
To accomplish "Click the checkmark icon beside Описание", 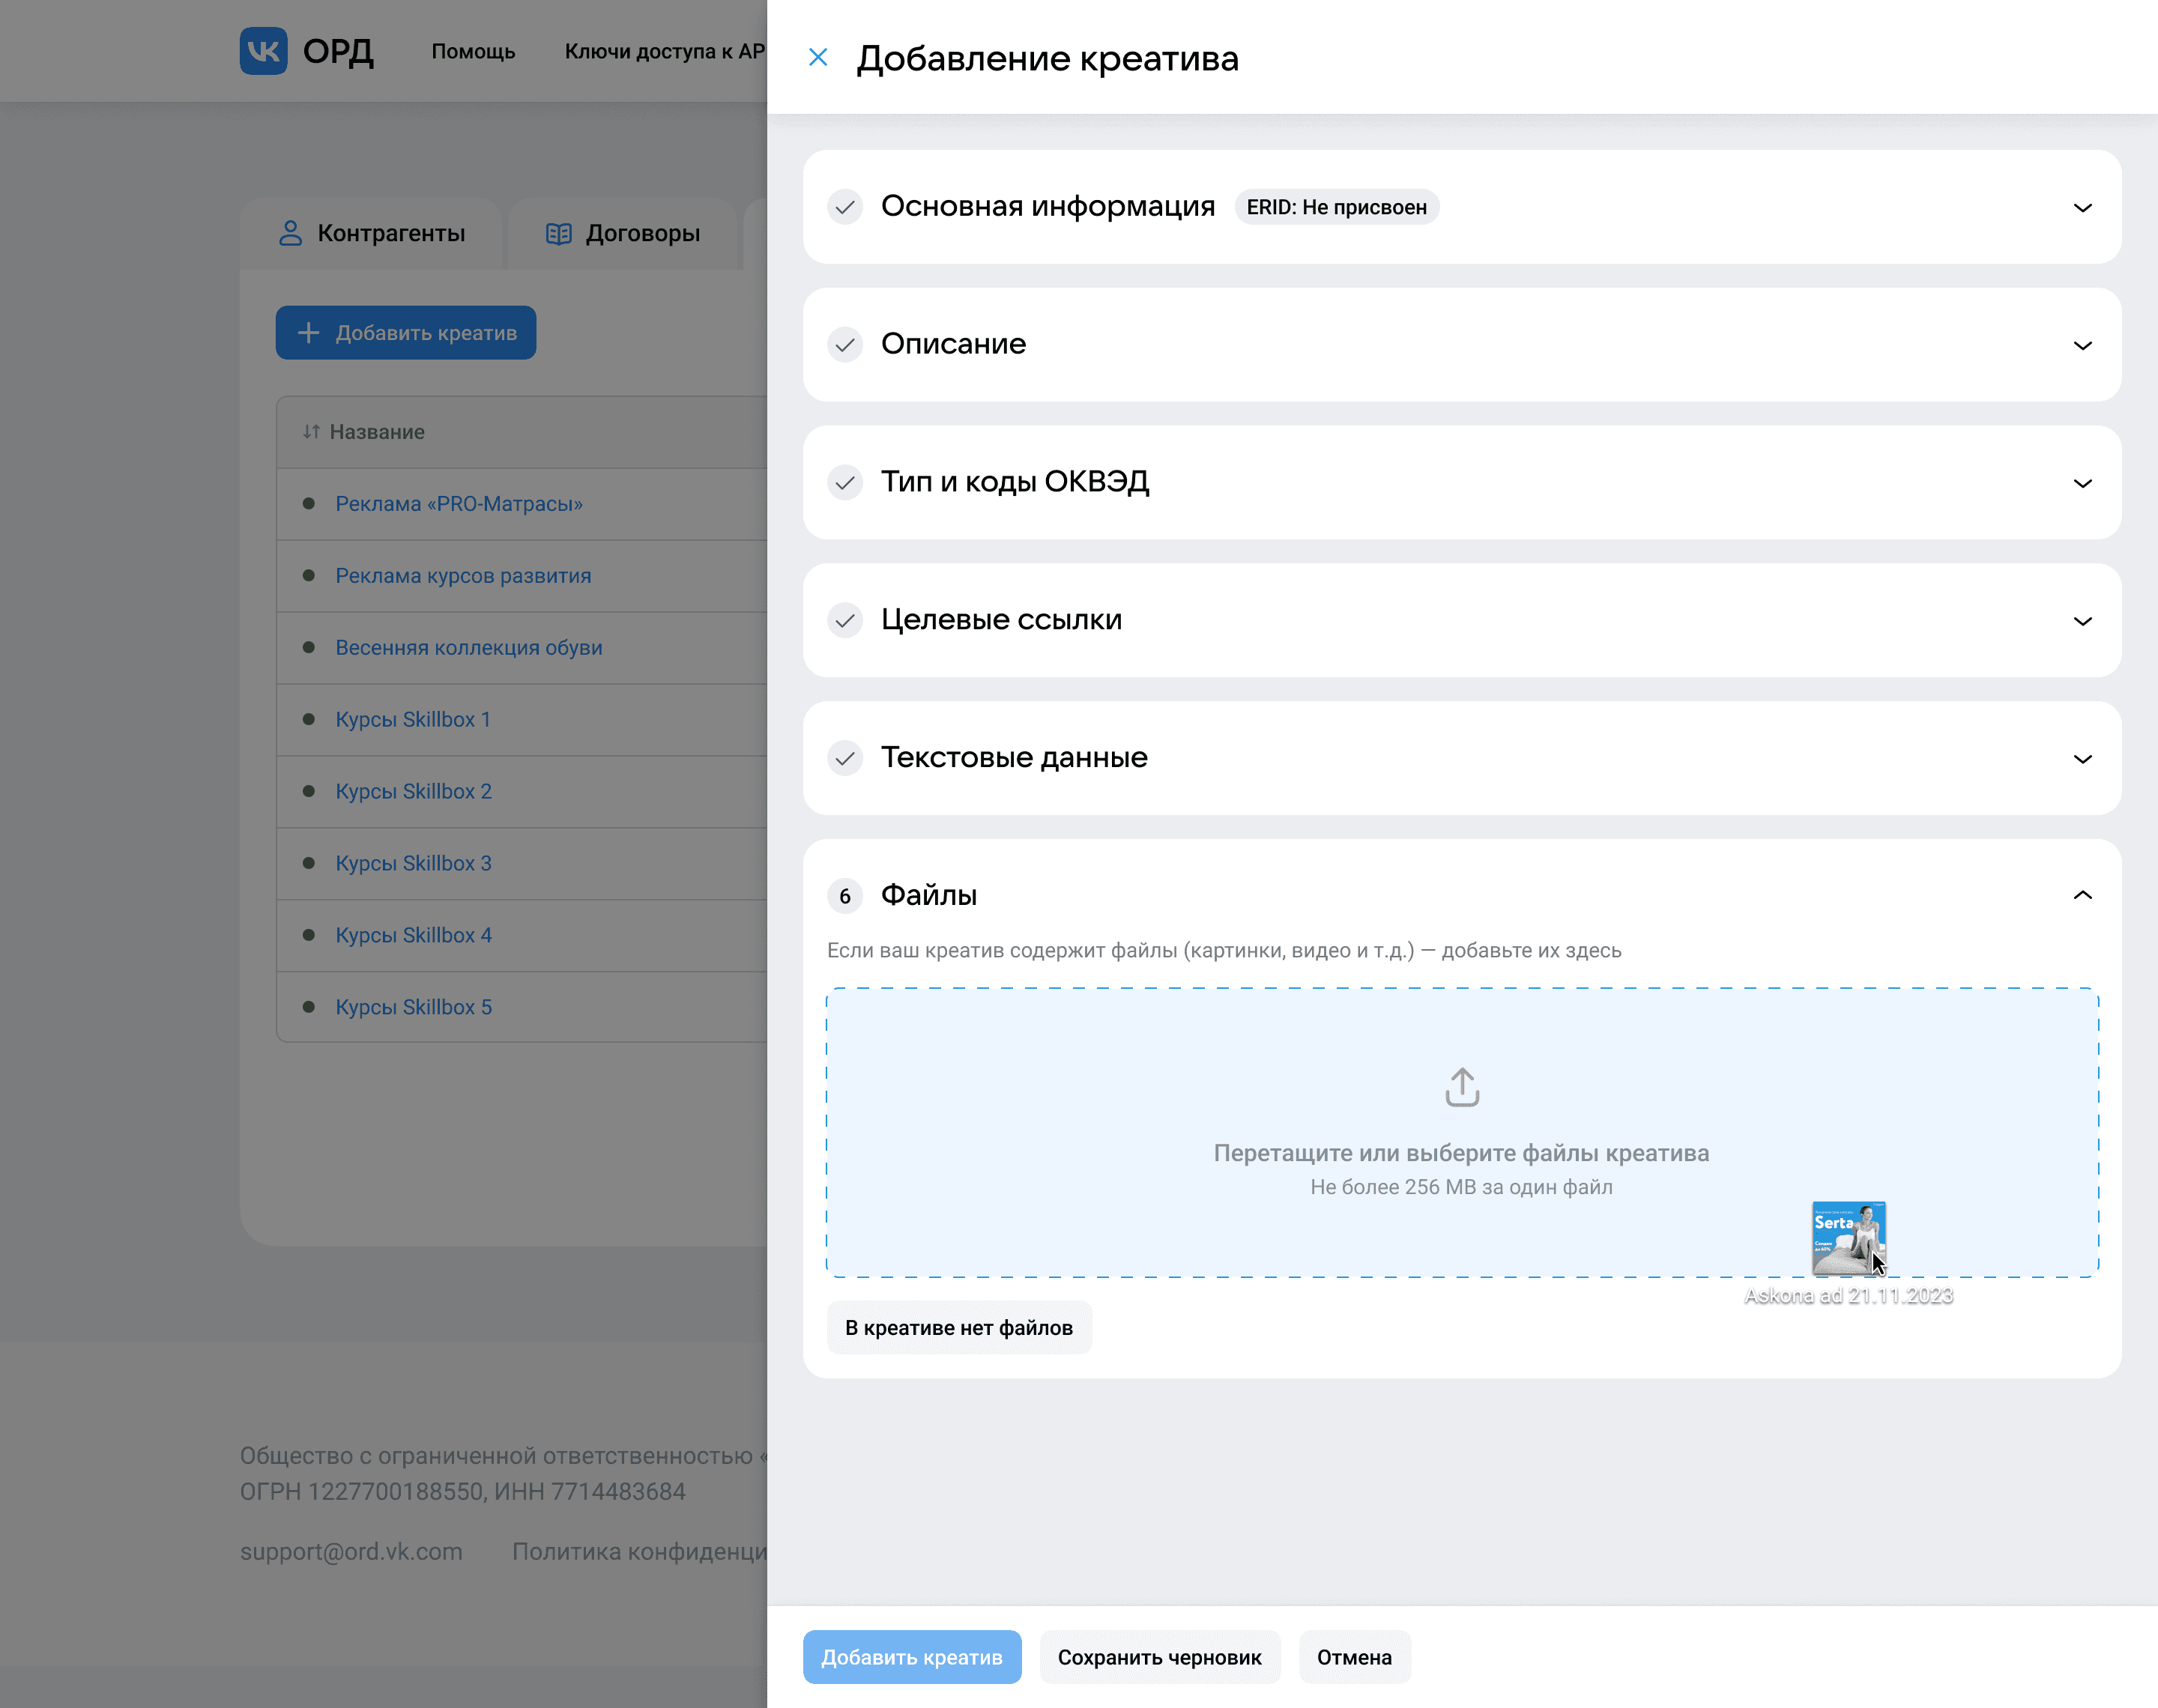I will (x=845, y=345).
